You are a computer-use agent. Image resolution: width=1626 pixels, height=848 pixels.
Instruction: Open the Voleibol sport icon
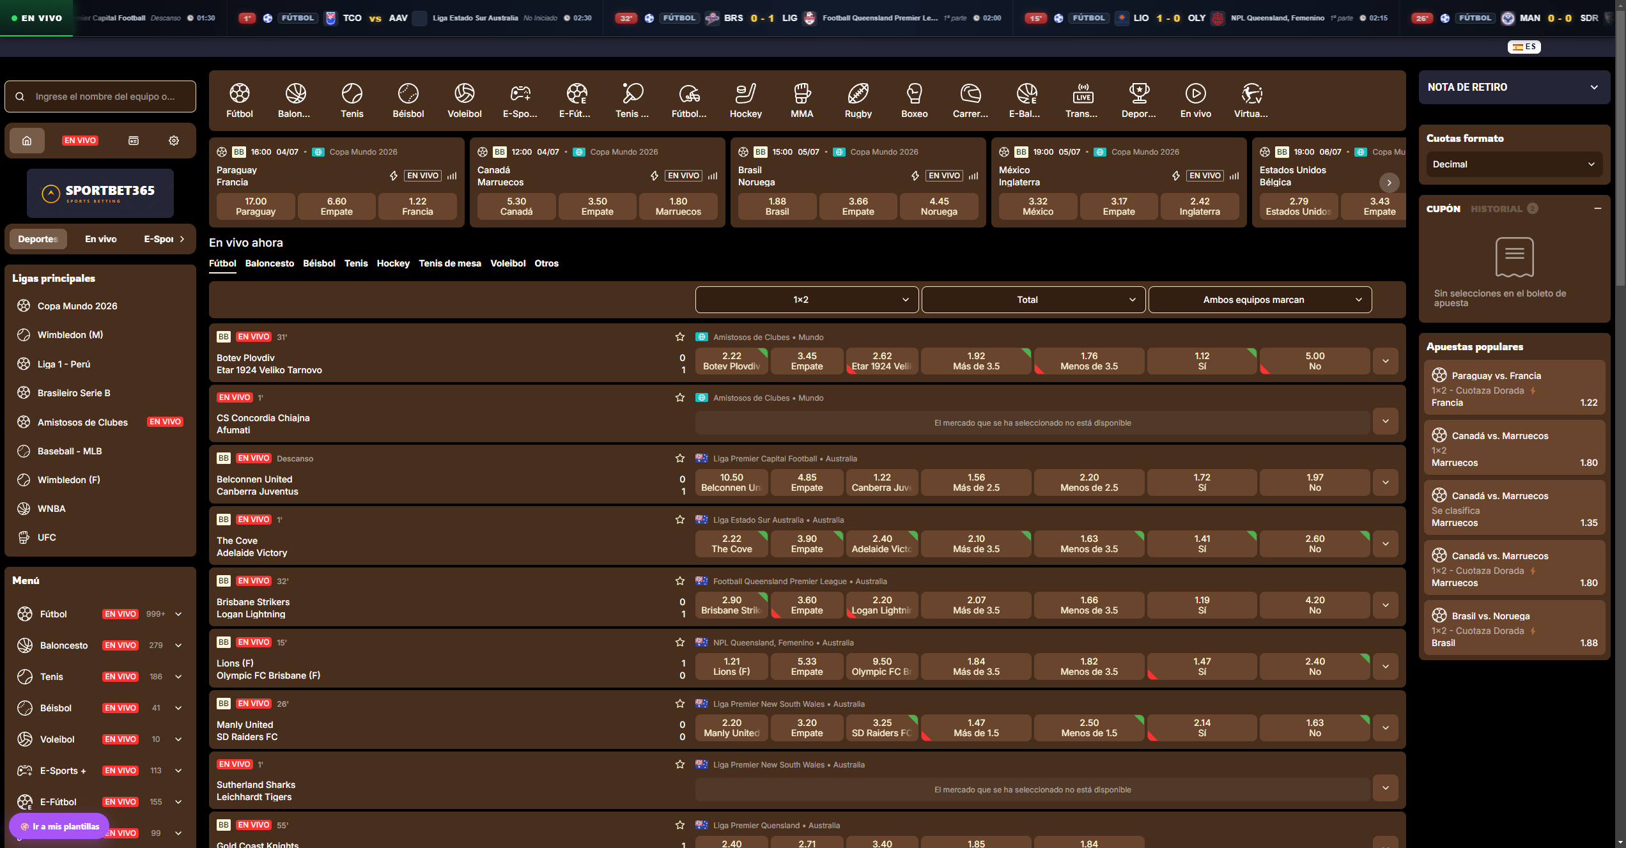tap(465, 93)
